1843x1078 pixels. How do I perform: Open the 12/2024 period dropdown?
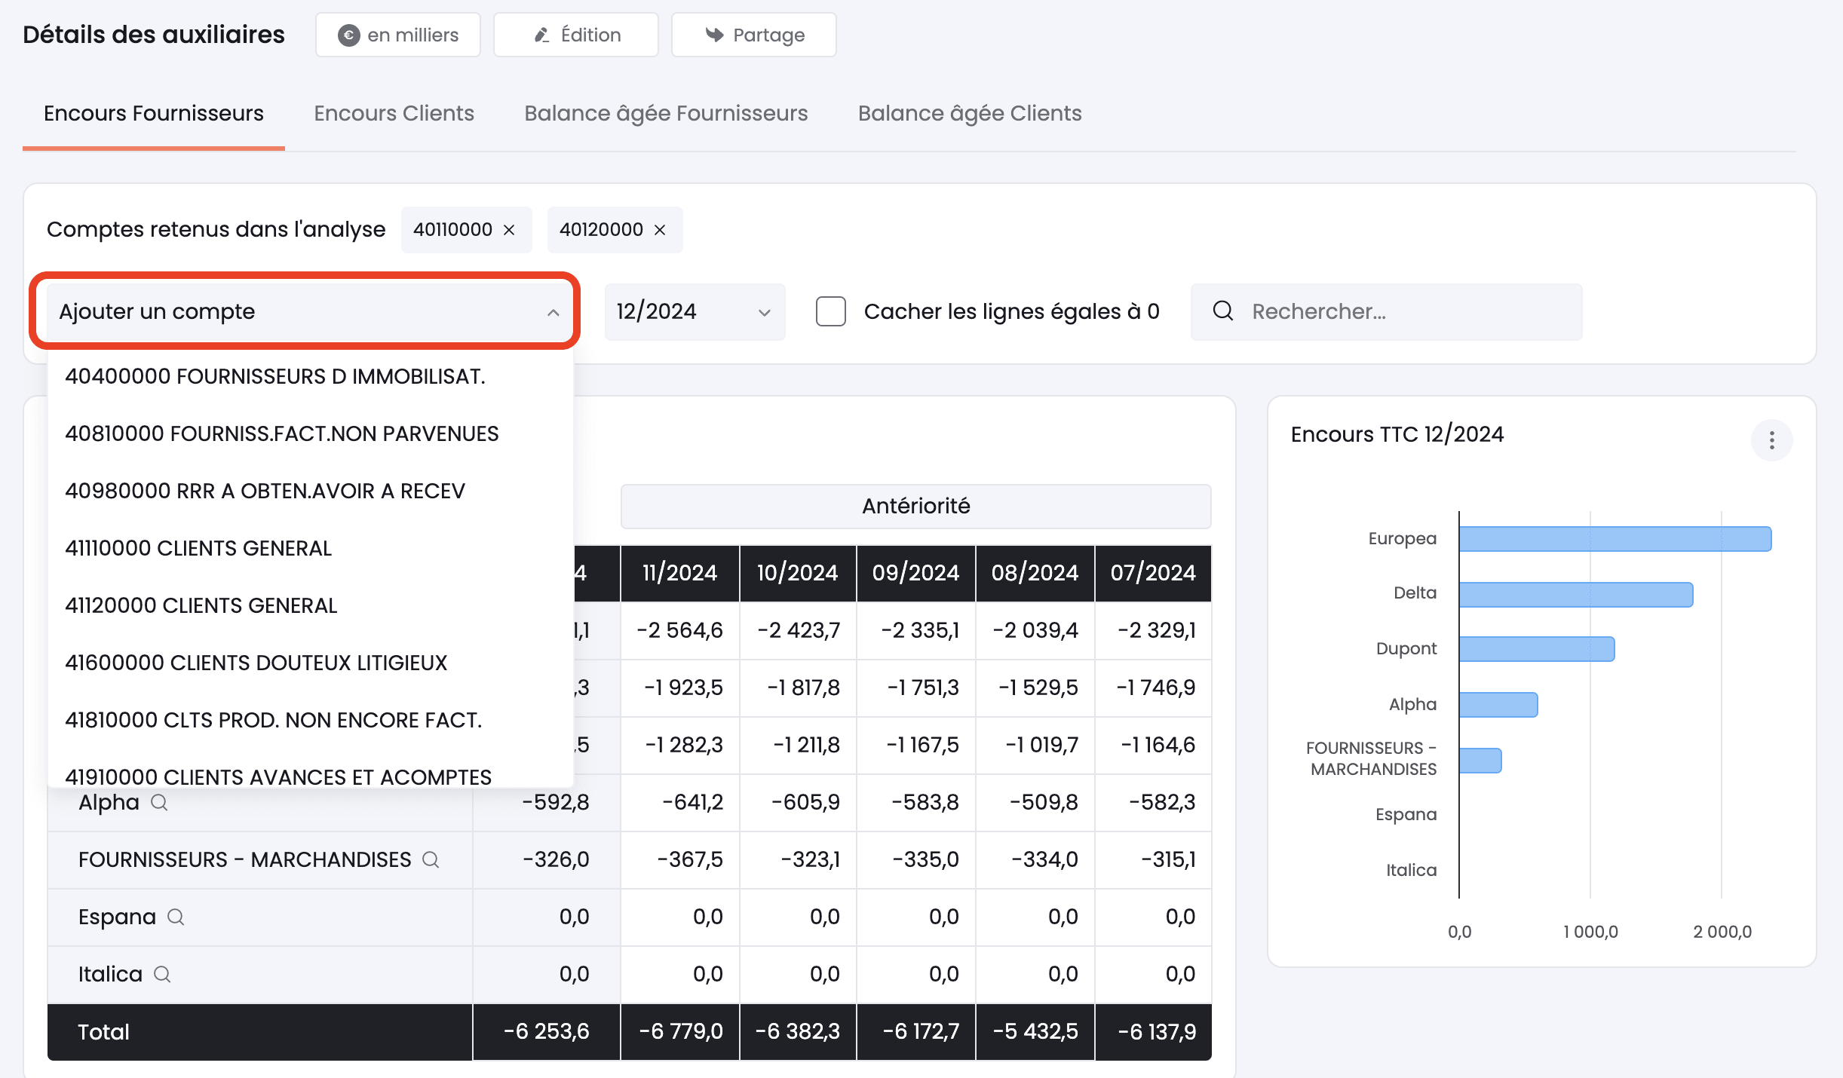pyautogui.click(x=695, y=312)
